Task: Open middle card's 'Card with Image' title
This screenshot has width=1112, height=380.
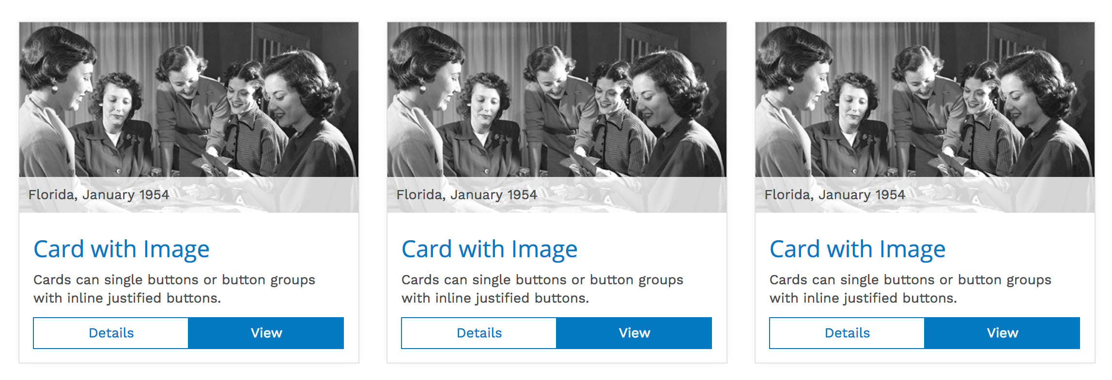Action: point(490,250)
